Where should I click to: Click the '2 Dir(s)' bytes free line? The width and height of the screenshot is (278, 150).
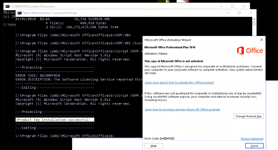point(82,27)
